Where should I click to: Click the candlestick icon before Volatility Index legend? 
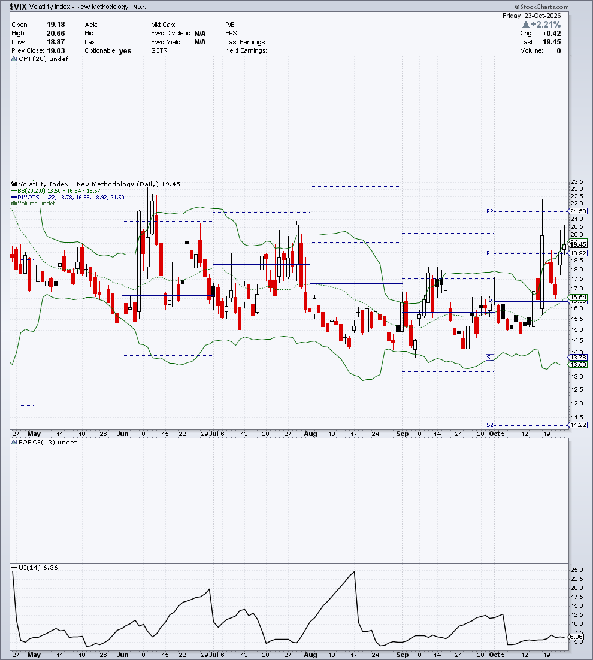tap(14, 184)
